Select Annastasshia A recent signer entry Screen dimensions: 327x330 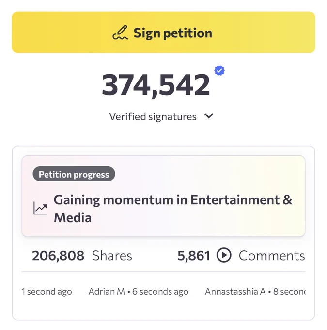(255, 292)
